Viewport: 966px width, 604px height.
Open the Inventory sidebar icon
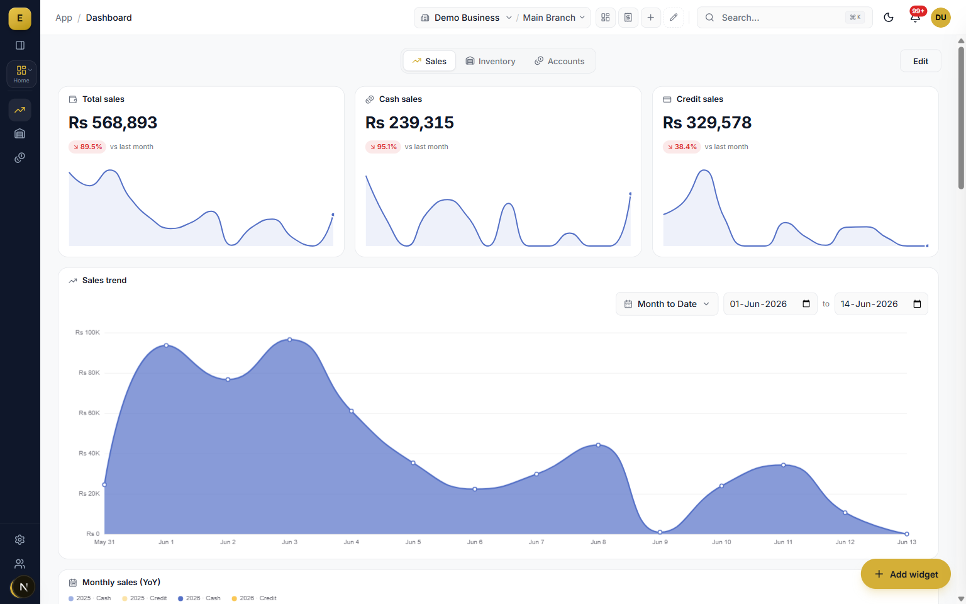click(20, 133)
